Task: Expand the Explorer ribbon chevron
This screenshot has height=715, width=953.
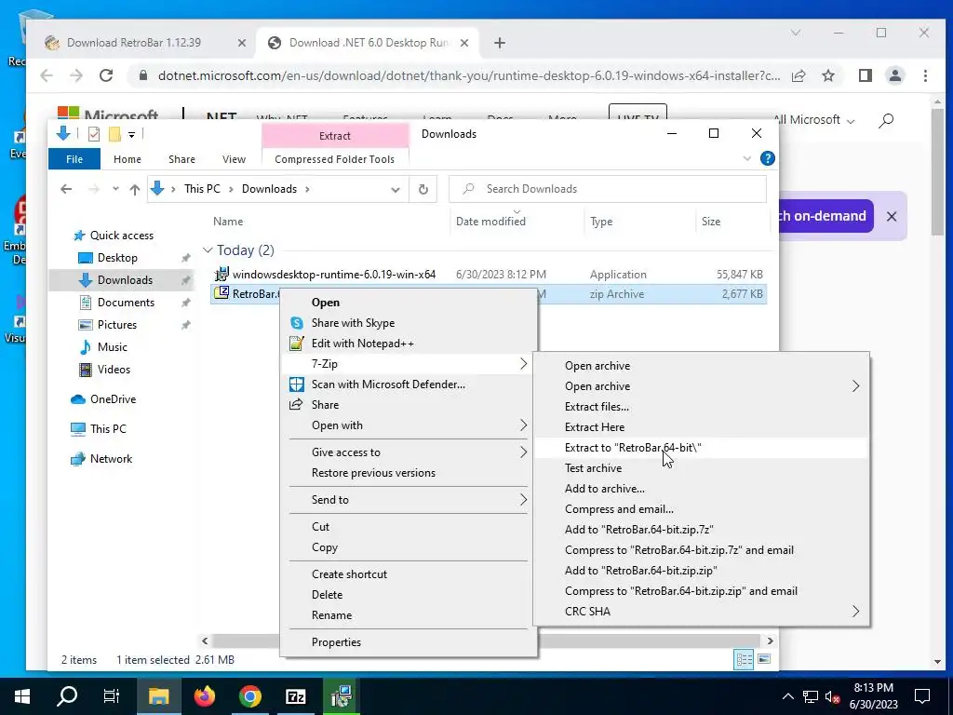Action: pyautogui.click(x=747, y=158)
